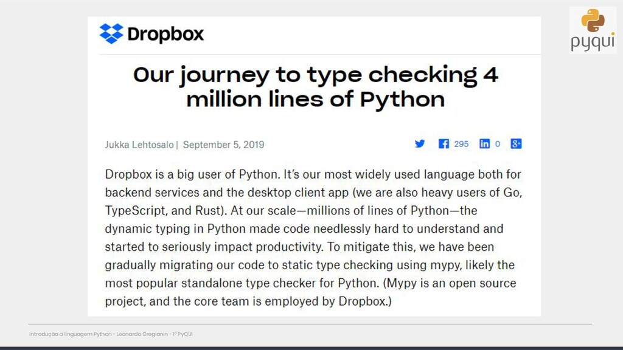Image resolution: width=623 pixels, height=350 pixels.
Task: Click the Facebook share count 295
Action: 461,143
